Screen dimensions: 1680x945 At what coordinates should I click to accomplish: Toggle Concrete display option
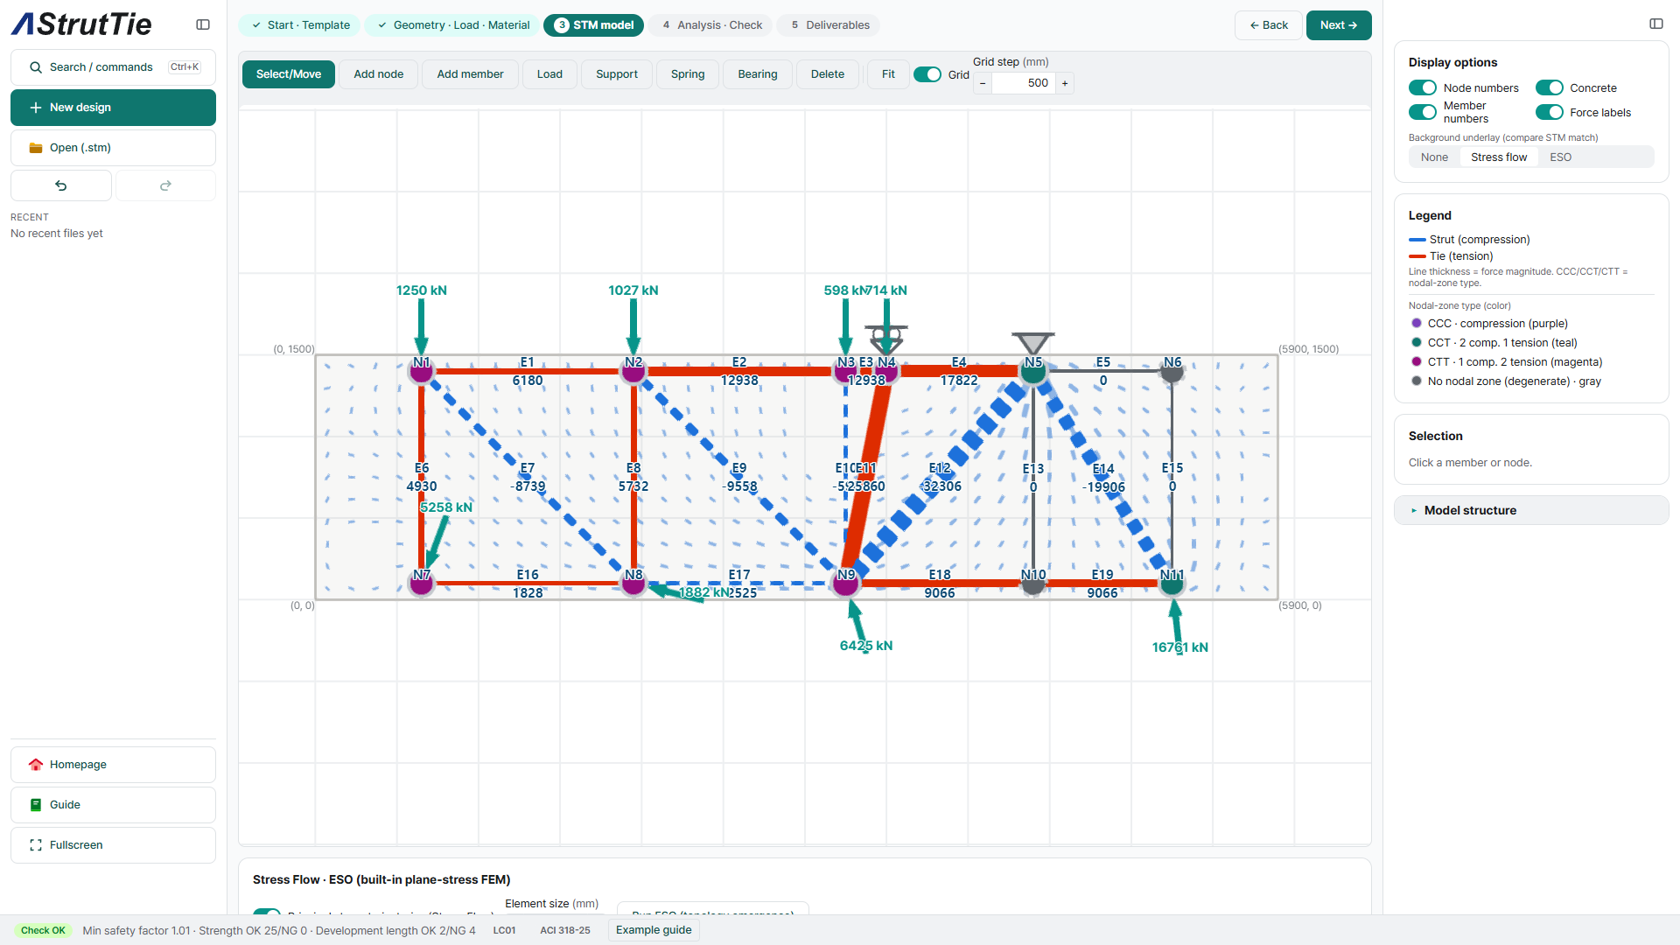[x=1550, y=87]
